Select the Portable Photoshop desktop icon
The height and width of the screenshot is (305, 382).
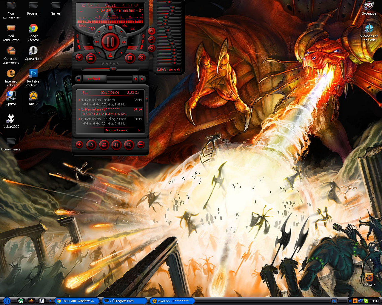[x=33, y=78]
